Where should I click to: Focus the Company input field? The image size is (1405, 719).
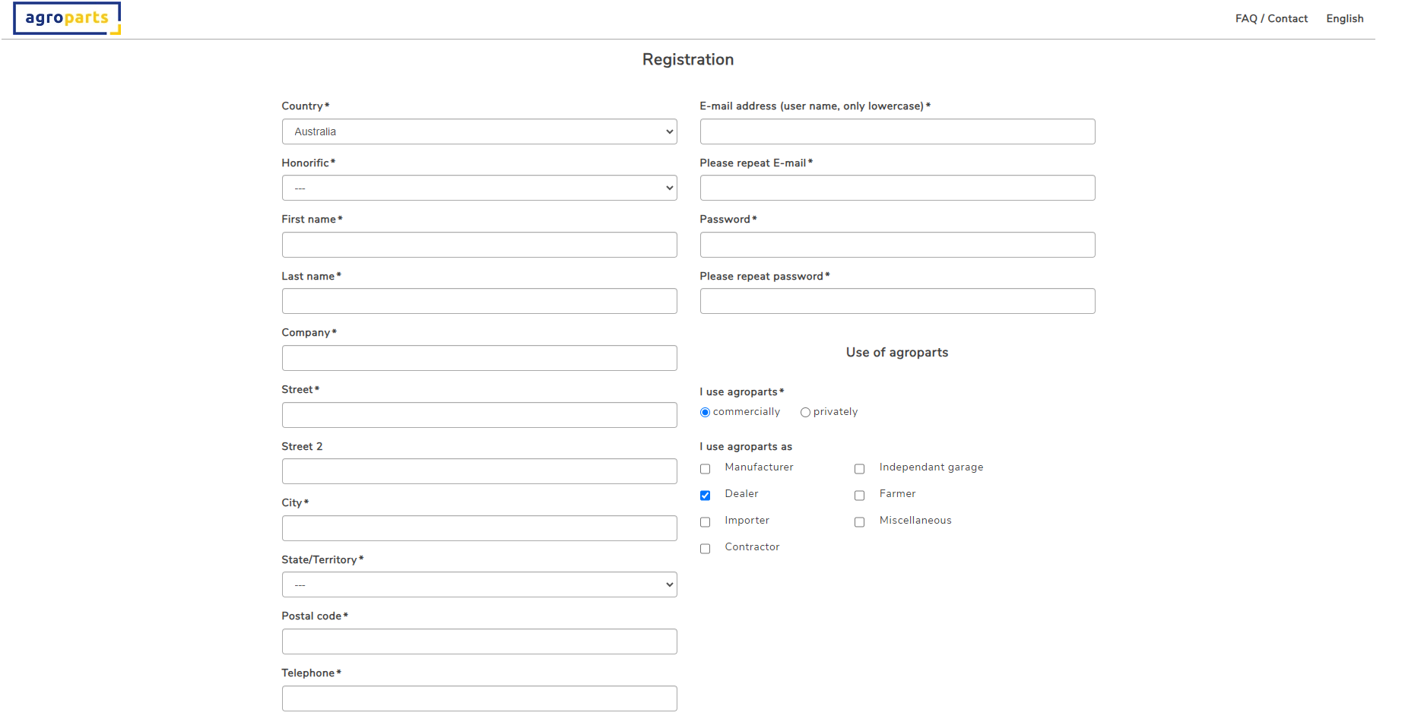pos(479,358)
